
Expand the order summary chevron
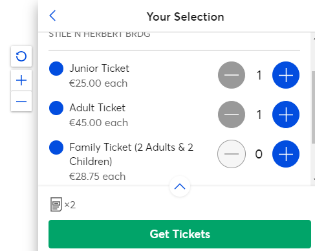click(180, 186)
